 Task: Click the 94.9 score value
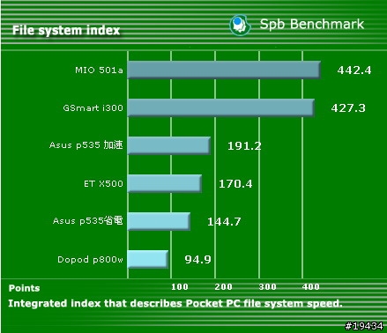click(x=198, y=260)
